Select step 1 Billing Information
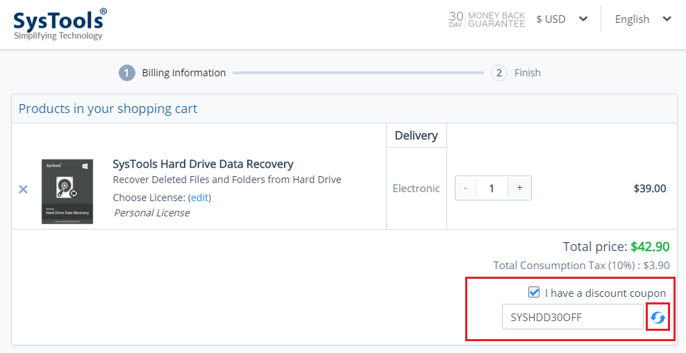Image resolution: width=686 pixels, height=353 pixels. [x=172, y=73]
